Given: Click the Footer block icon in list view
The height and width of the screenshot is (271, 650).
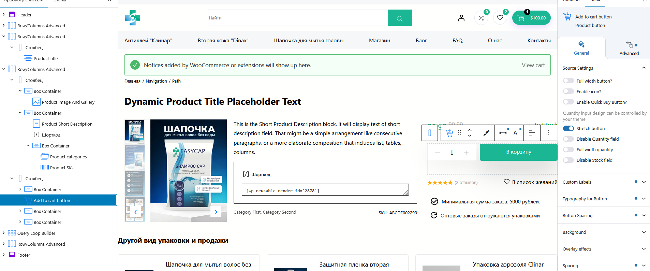Looking at the screenshot, I should [x=12, y=255].
